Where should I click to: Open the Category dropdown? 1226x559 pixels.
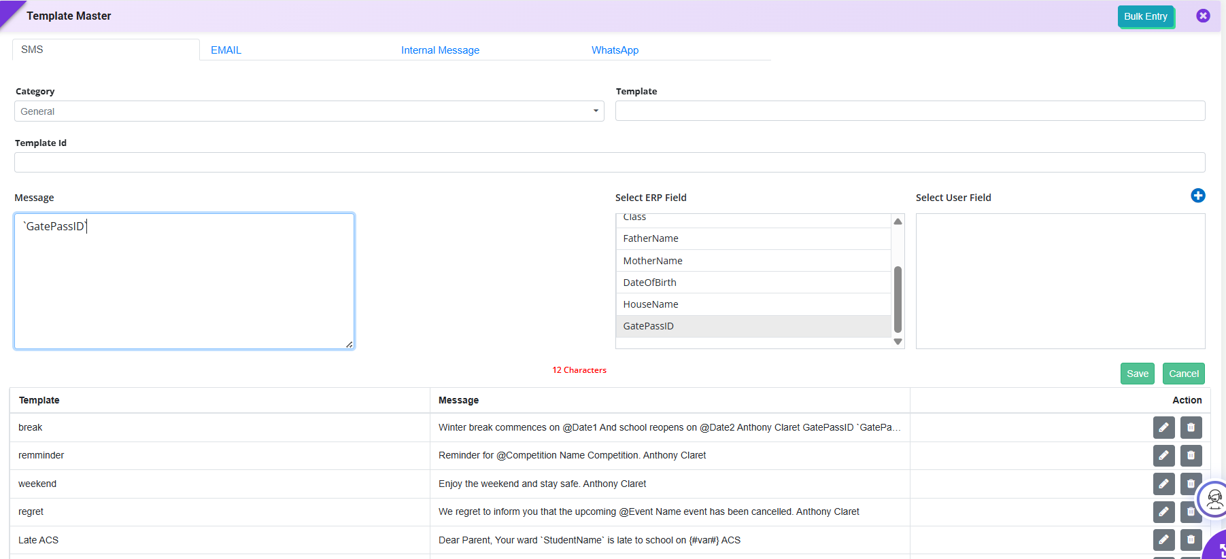pyautogui.click(x=309, y=111)
